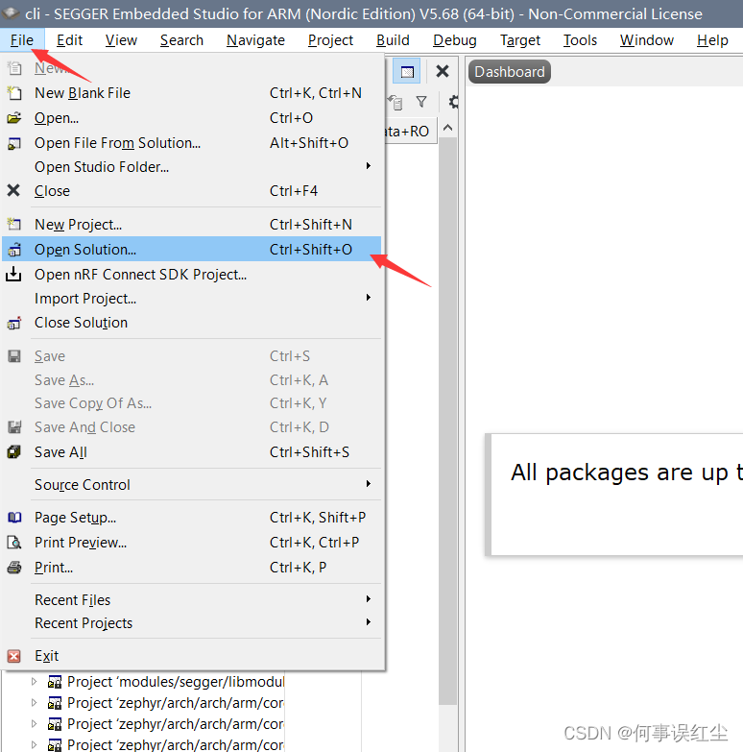Close the project panel with X icon
The image size is (743, 752).
442,71
